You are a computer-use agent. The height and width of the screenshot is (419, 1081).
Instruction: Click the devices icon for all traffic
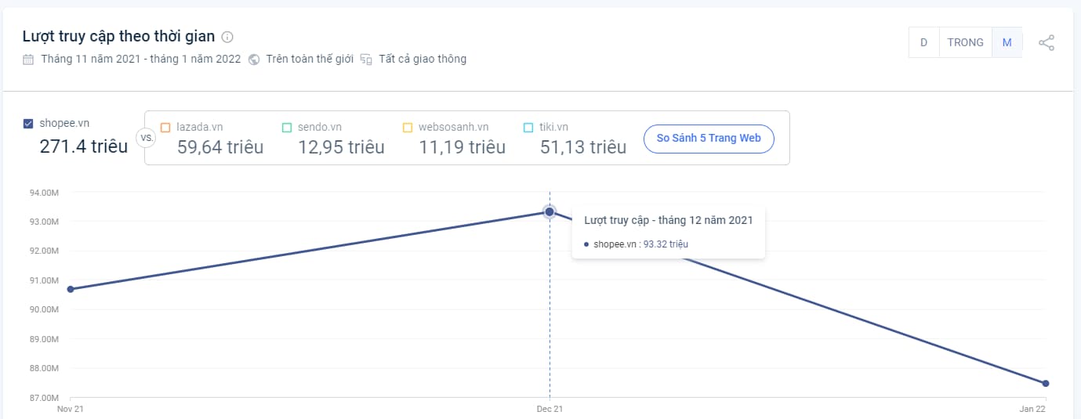click(x=366, y=60)
